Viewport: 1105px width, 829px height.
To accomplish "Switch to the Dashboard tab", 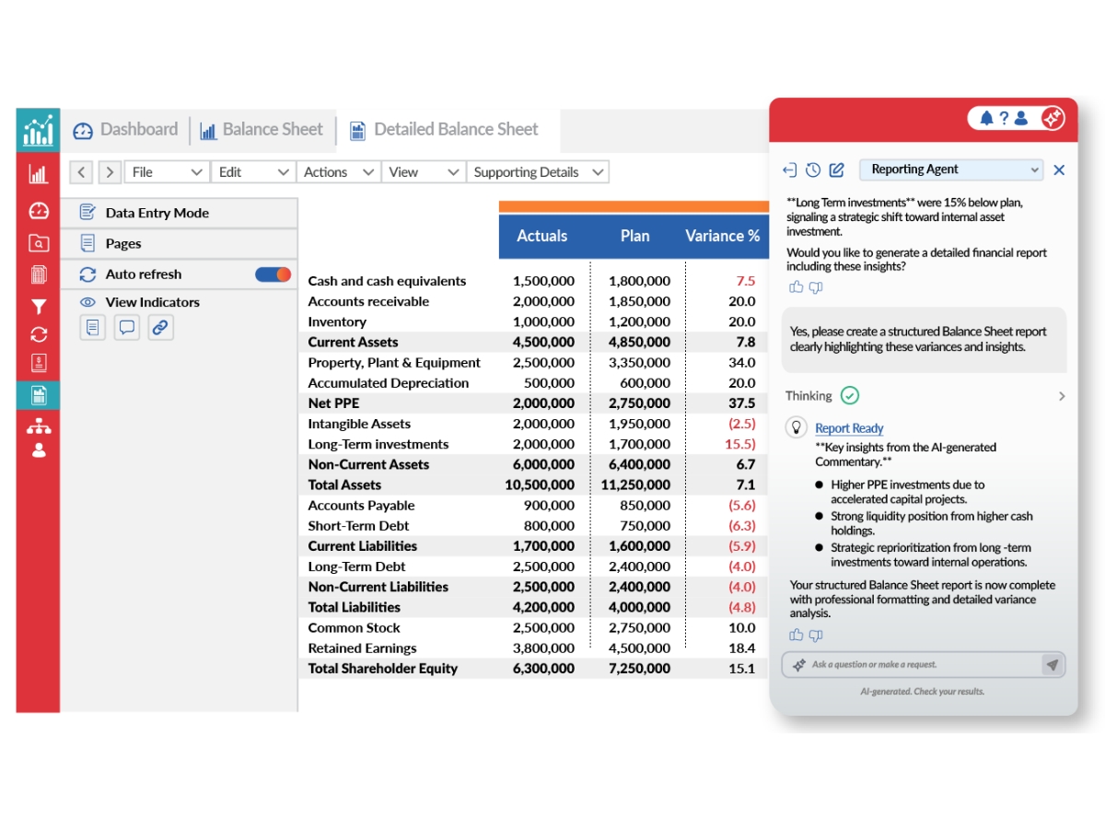I will tap(126, 130).
